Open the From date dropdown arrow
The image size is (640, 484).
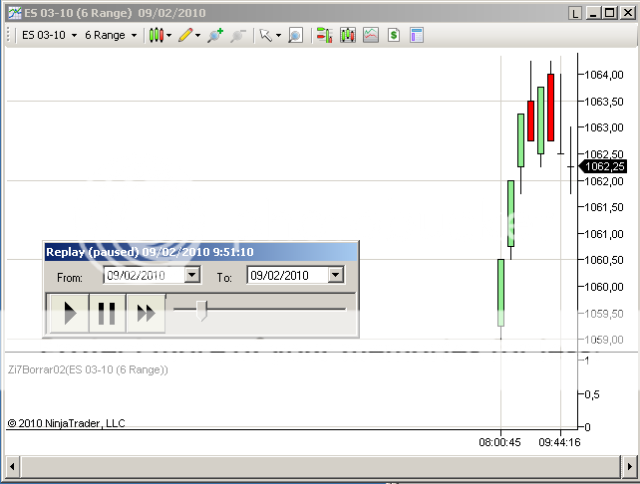click(192, 276)
